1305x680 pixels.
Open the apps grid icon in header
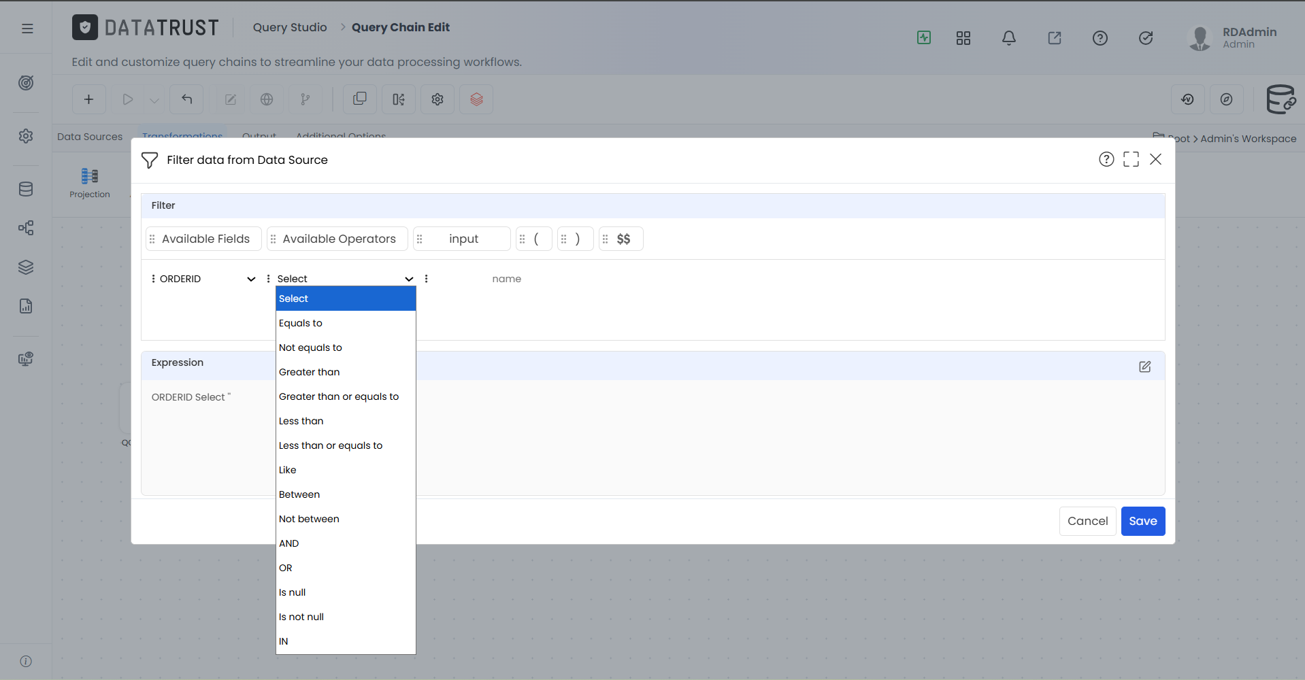pos(963,38)
